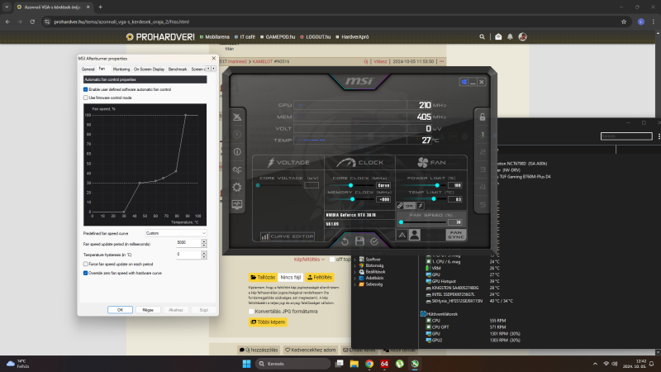This screenshot has width=661, height=372.
Task: Click the Core Clock slider handle
Action: pos(350,185)
